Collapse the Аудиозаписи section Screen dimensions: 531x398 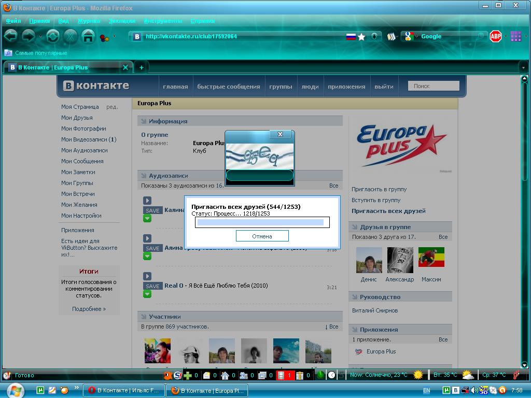click(144, 176)
